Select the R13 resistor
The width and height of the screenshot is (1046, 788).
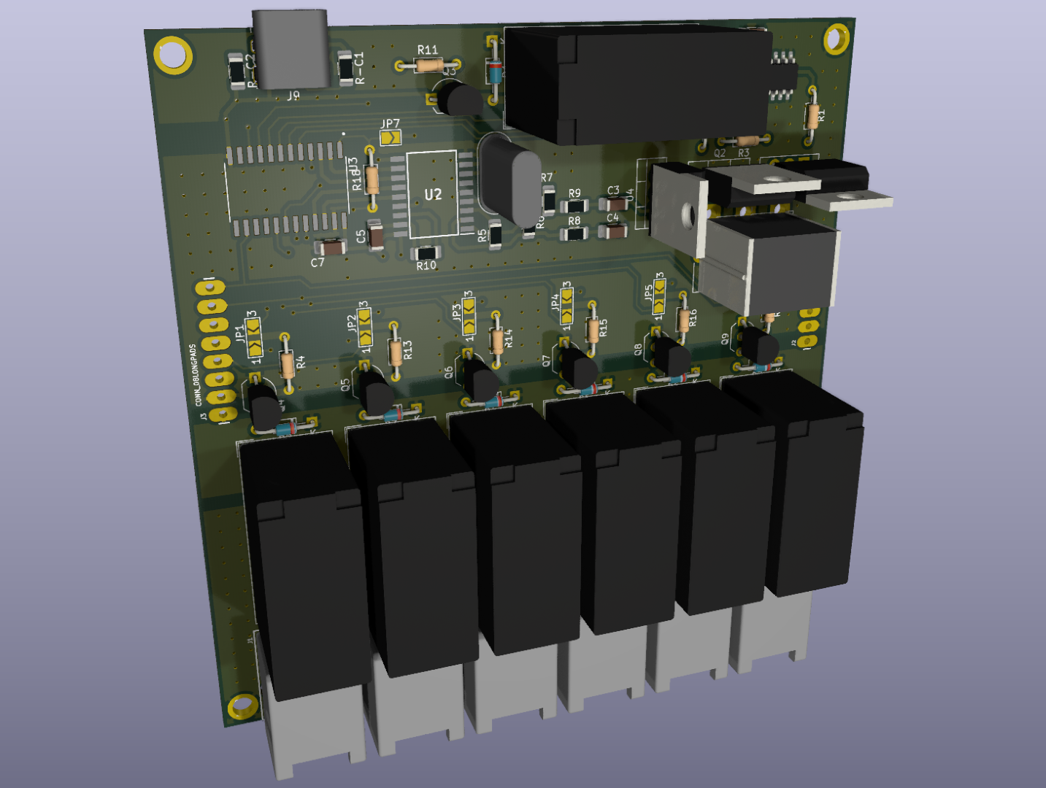click(x=396, y=352)
